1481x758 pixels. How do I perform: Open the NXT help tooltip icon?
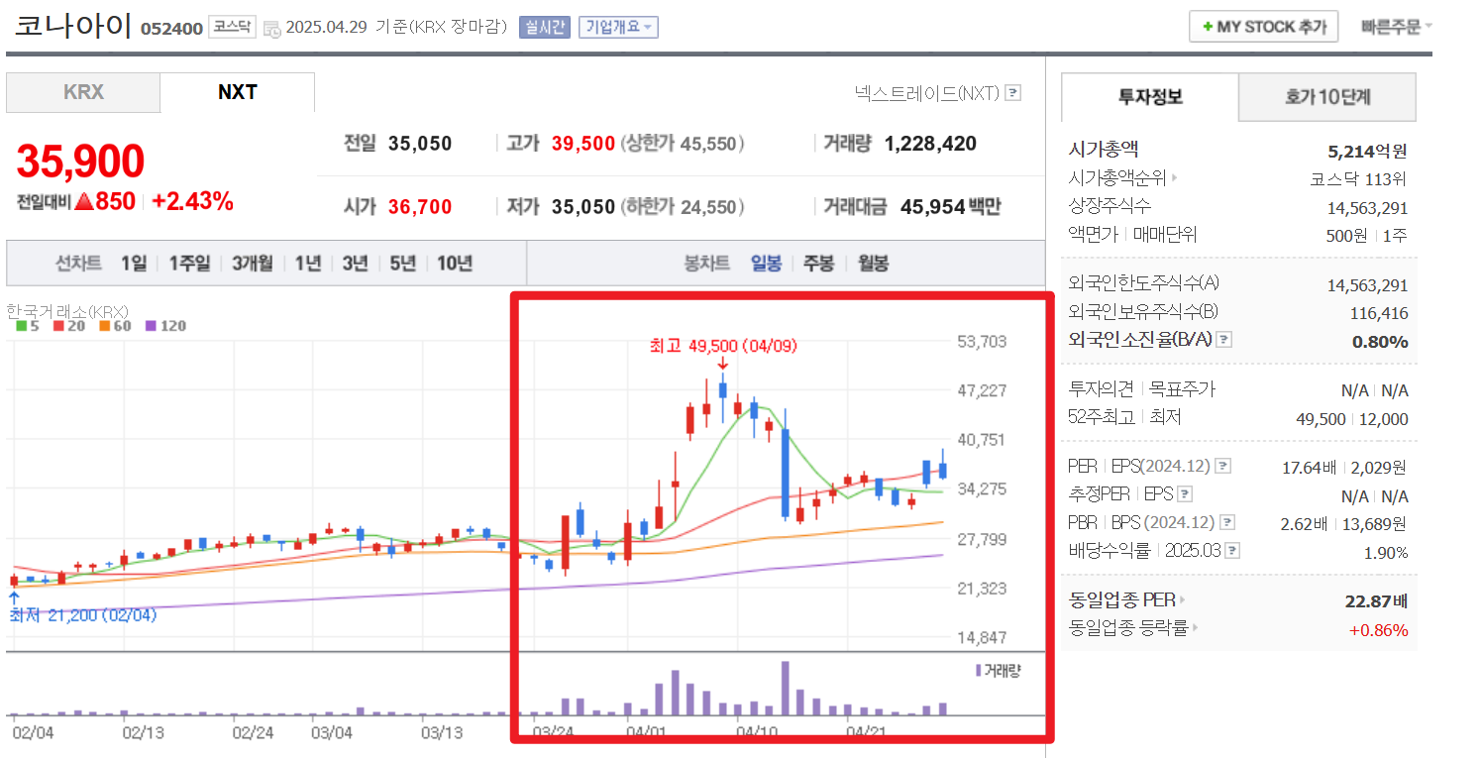click(x=1011, y=92)
